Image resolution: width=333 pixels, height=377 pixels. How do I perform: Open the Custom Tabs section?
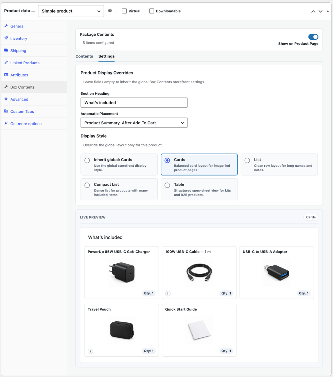click(34, 111)
